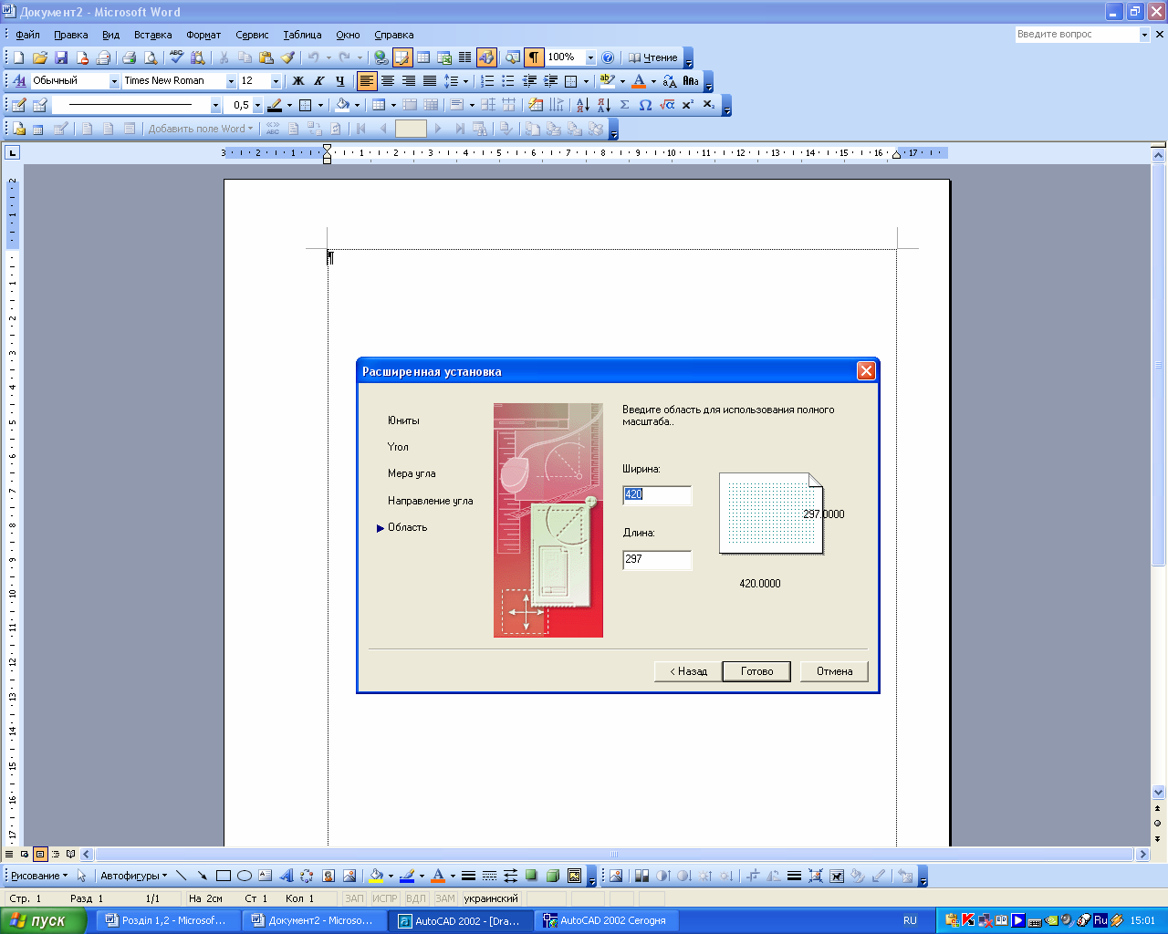
Task: Apply numbered list icon
Action: pos(487,81)
